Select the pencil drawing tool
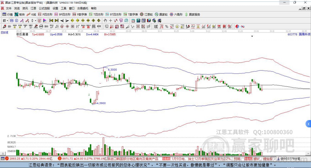311x168 pixels. [4, 26]
